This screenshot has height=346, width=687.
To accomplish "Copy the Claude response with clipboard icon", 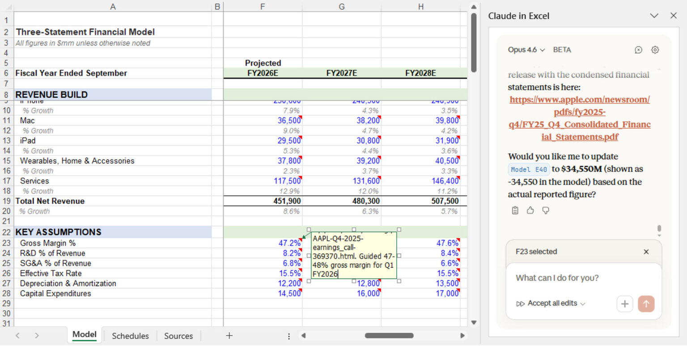I will pos(515,210).
